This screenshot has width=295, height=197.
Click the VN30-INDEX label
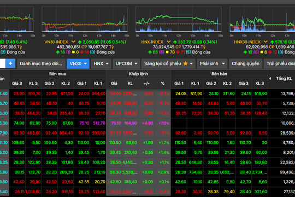(56, 42)
